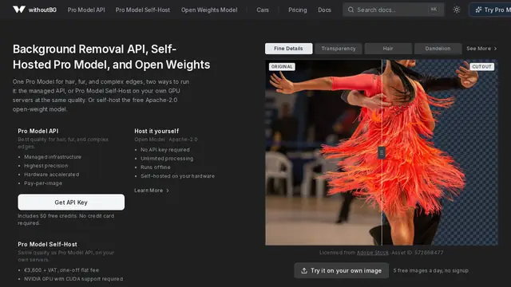The width and height of the screenshot is (511, 287).
Task: Click the upload icon beside Try it on your own image
Action: coord(304,271)
